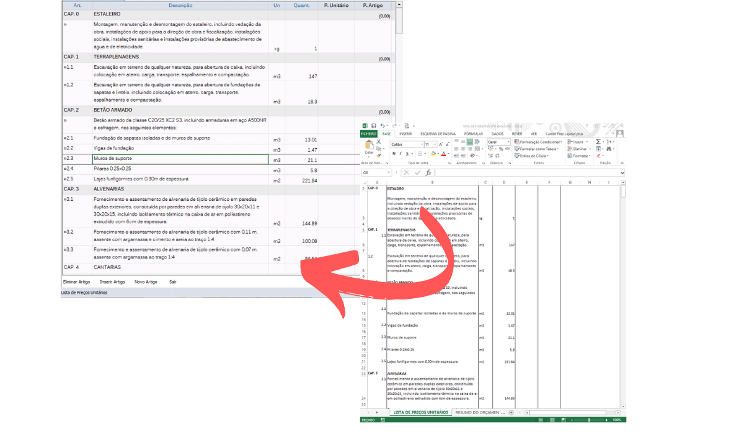Image resolution: width=744 pixels, height=434 pixels.
Task: Click the Copy icon in clipboard group
Action: [x=378, y=149]
